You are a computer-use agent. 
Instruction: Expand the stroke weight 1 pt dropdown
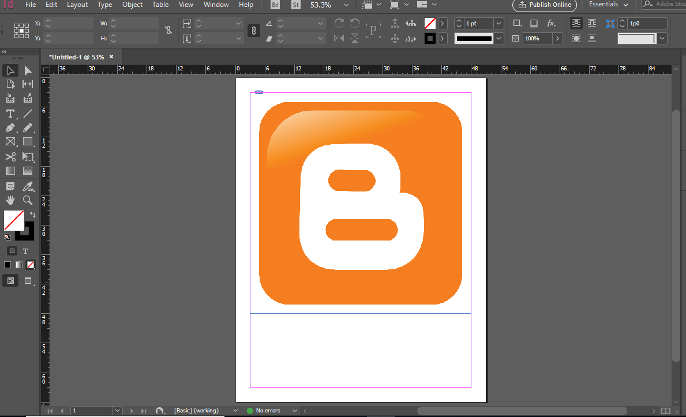click(498, 24)
